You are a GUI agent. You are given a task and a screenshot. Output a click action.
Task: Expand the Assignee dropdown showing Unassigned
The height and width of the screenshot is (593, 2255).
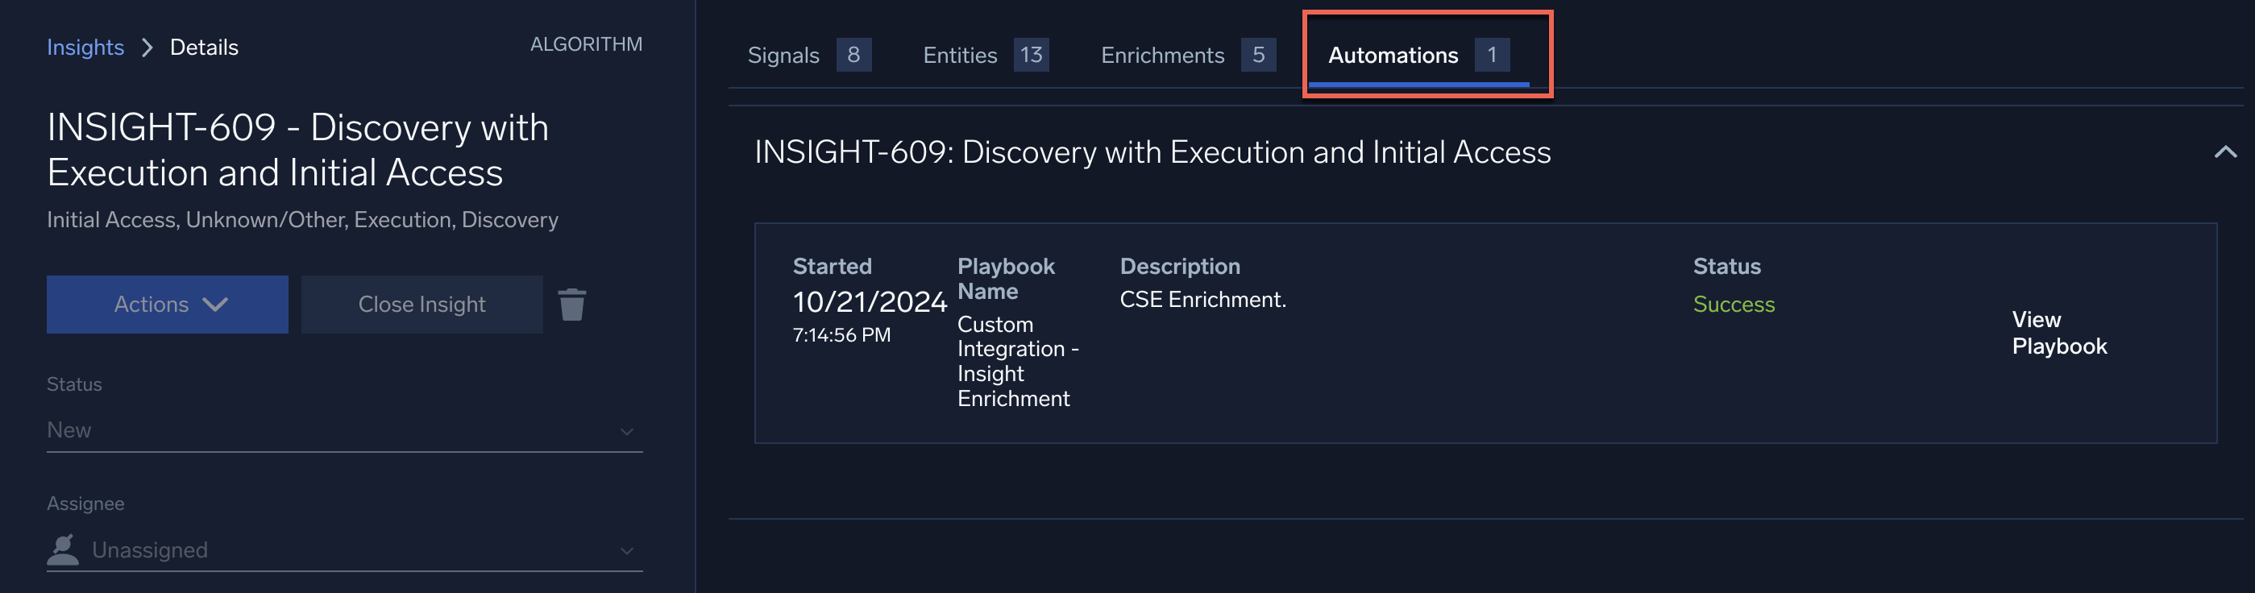(x=344, y=550)
